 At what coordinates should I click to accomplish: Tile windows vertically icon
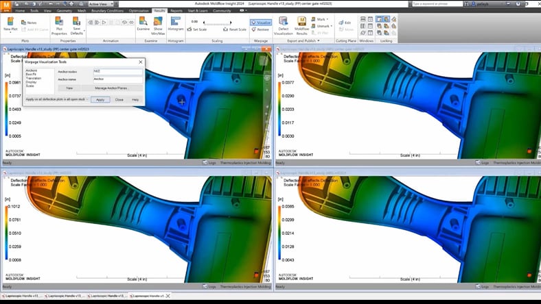[363, 26]
